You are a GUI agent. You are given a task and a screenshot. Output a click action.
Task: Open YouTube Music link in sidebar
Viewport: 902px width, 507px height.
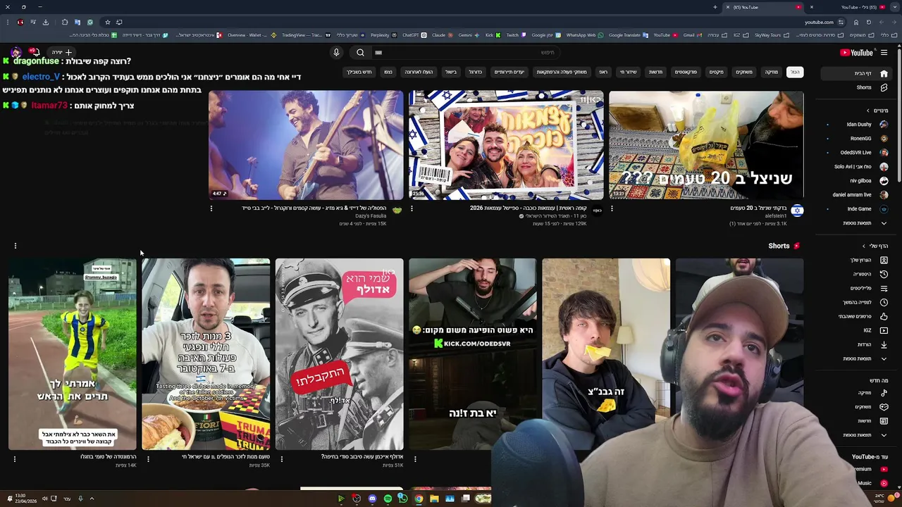click(871, 483)
